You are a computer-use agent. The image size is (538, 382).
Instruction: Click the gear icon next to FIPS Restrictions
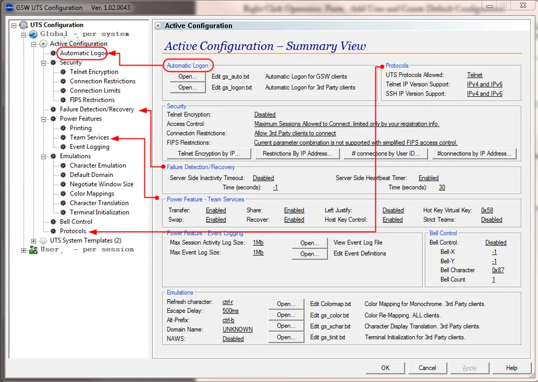point(63,100)
